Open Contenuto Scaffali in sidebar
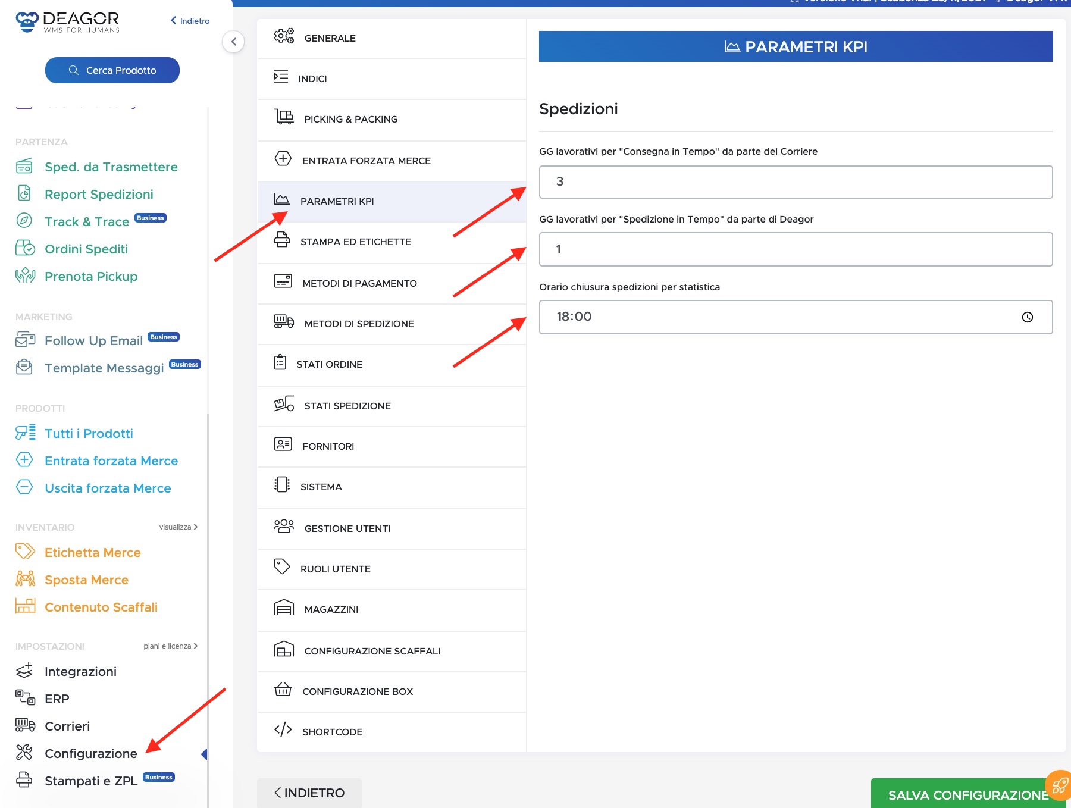The width and height of the screenshot is (1071, 808). (101, 607)
